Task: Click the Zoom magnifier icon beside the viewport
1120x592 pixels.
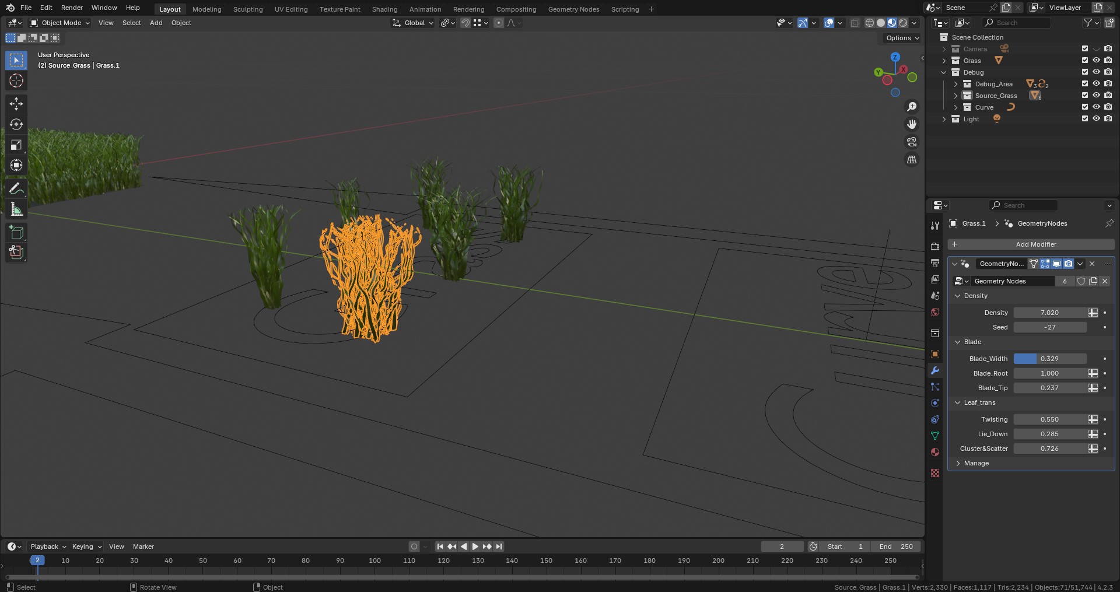Action: [x=912, y=106]
